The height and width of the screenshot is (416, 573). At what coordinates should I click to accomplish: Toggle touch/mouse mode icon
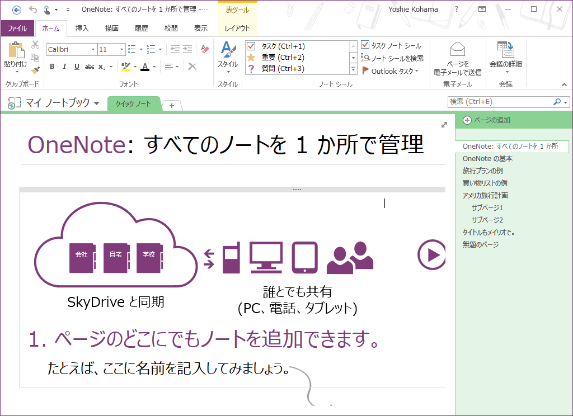click(47, 10)
